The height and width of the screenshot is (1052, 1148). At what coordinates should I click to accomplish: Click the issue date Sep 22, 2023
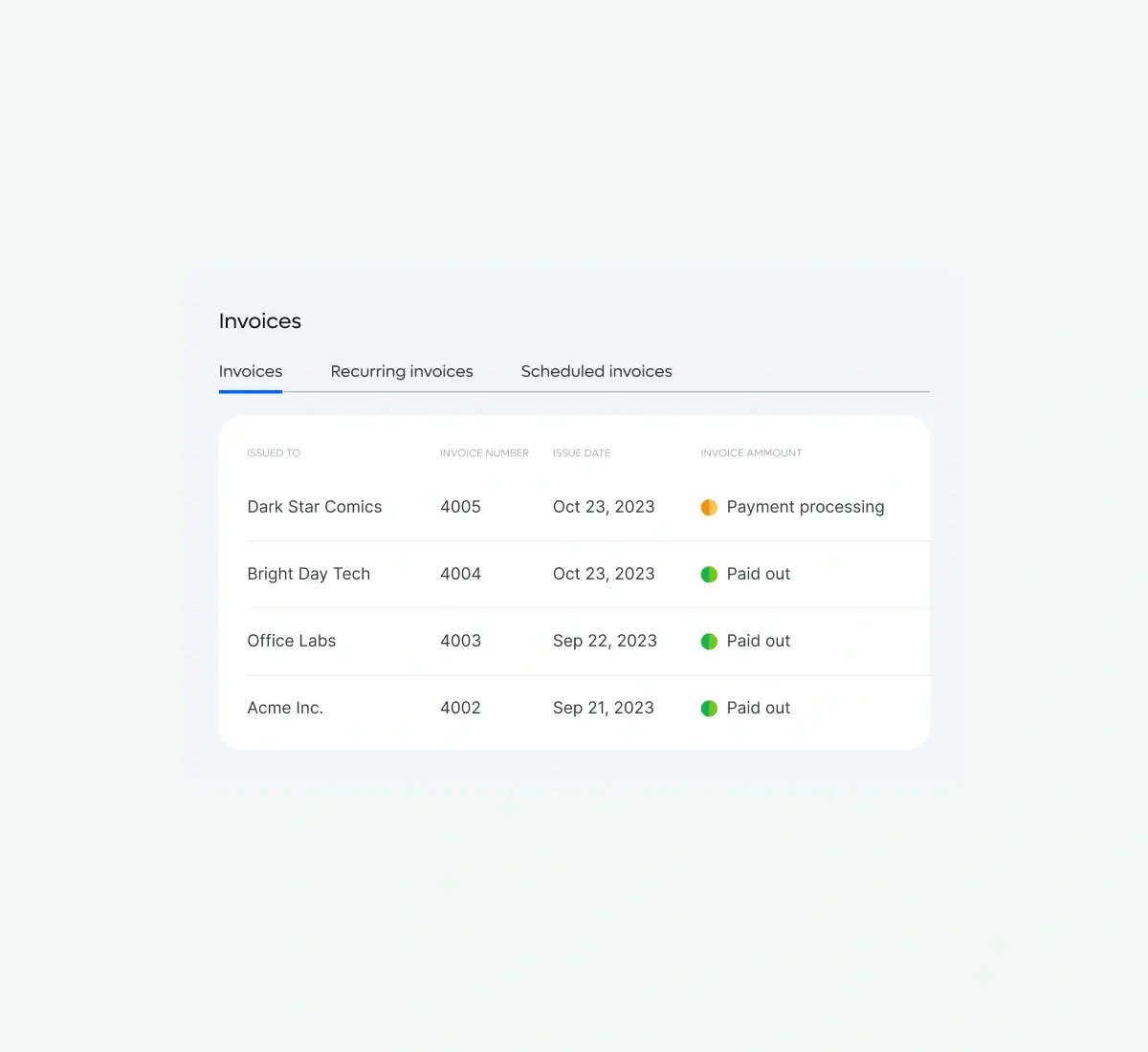[x=605, y=641]
